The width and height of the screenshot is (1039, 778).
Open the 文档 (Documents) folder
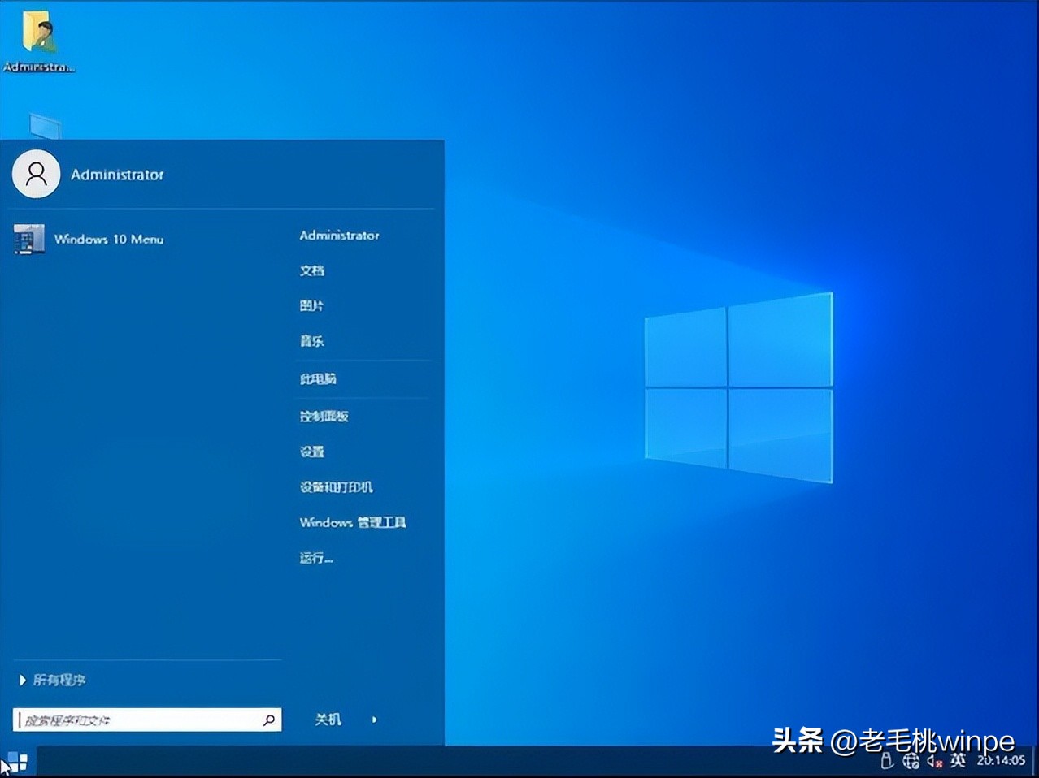313,270
